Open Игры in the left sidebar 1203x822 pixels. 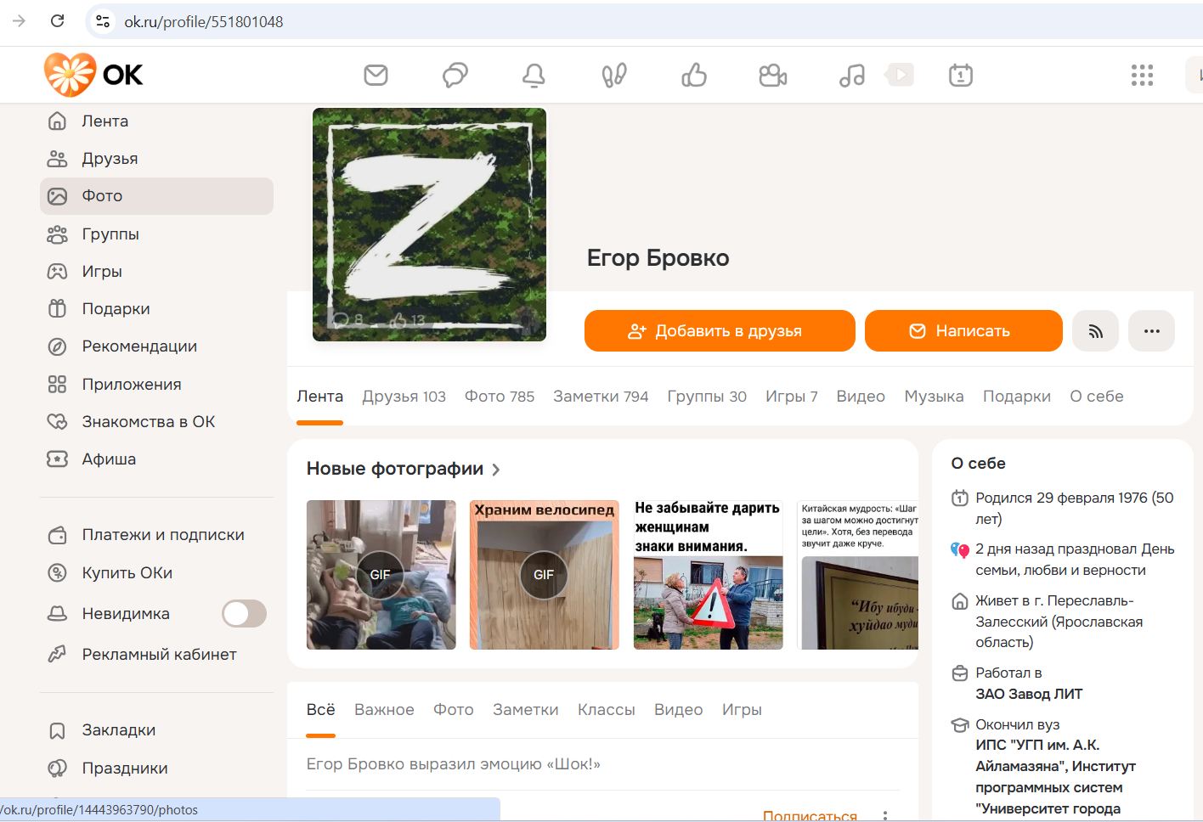156,271
